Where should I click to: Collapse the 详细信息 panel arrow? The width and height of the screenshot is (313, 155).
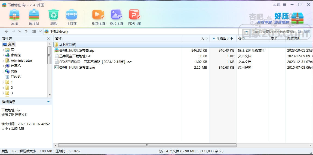click(x=48, y=102)
